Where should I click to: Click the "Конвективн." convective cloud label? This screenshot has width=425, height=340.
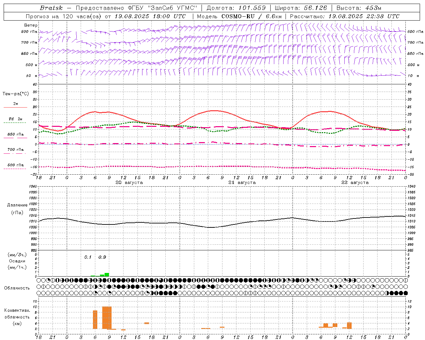(17, 310)
